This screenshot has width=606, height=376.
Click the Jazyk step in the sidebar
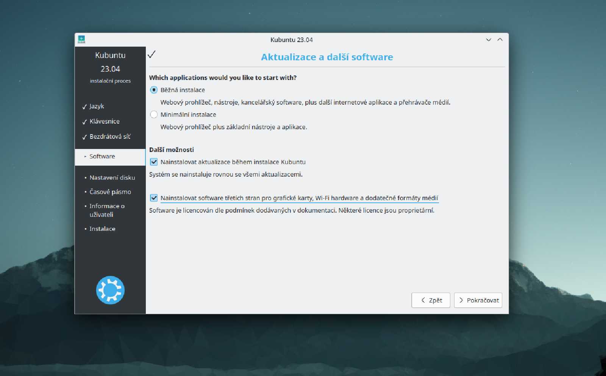97,106
